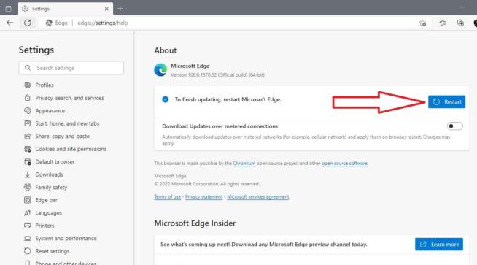
Task: Click the edge://settings/help address field
Action: pyautogui.click(x=103, y=23)
